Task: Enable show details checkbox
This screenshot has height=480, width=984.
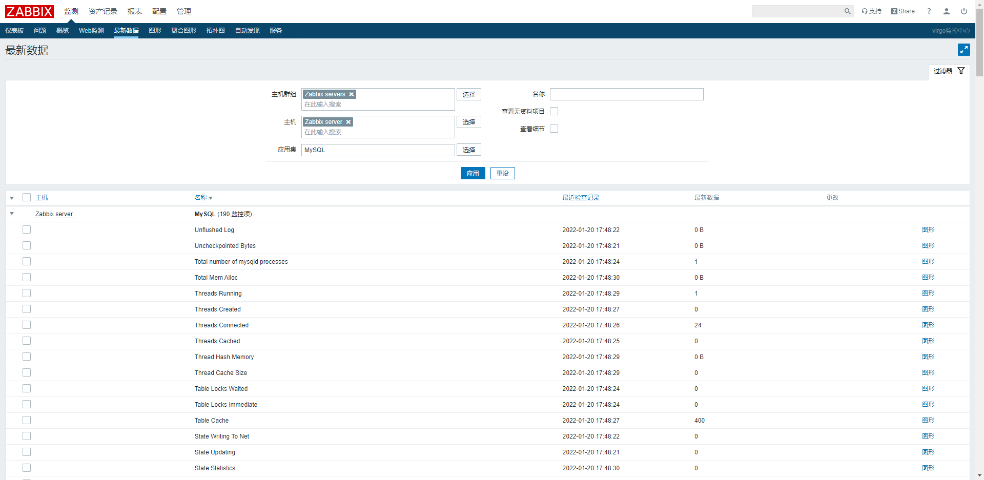Action: click(x=554, y=129)
